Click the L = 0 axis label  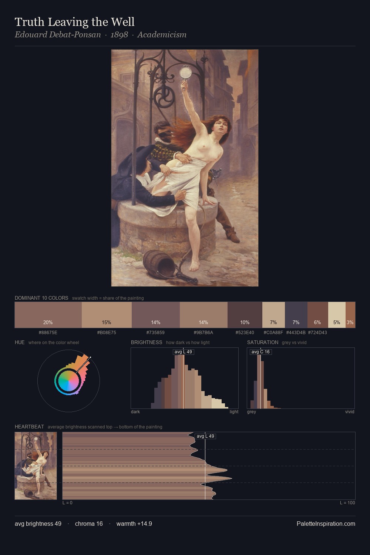[67, 503]
